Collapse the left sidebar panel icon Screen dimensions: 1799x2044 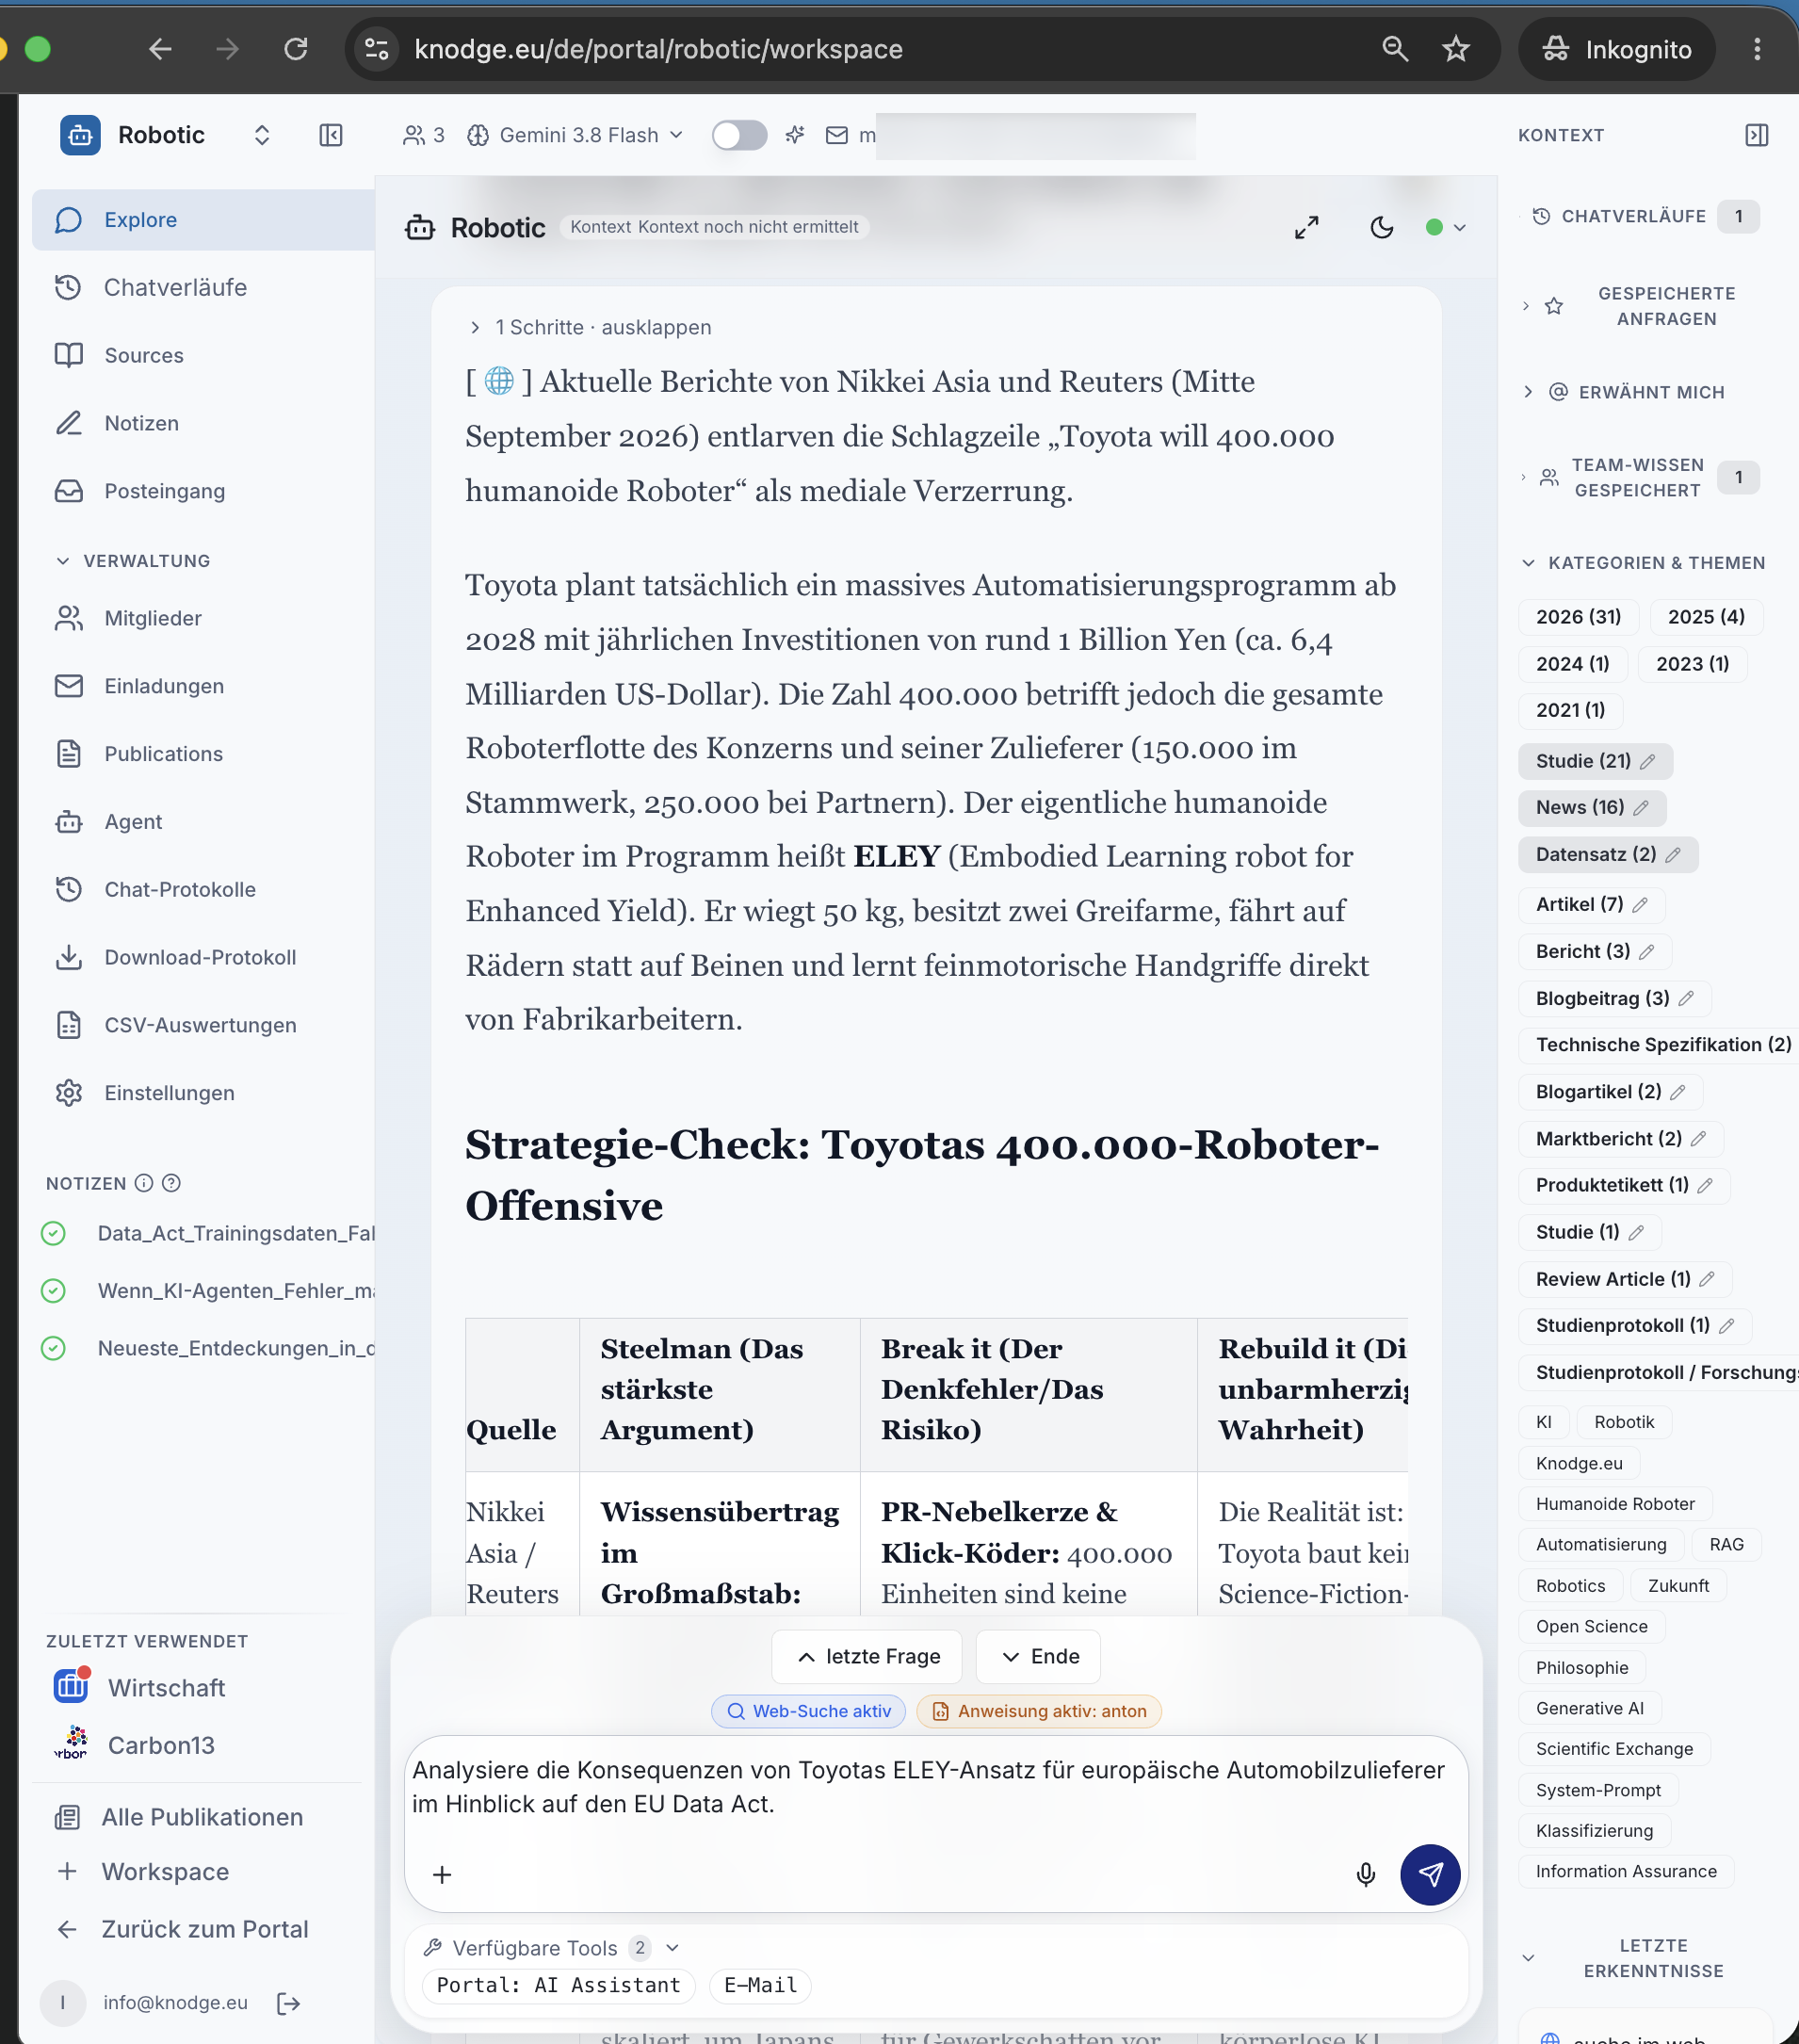pyautogui.click(x=331, y=135)
